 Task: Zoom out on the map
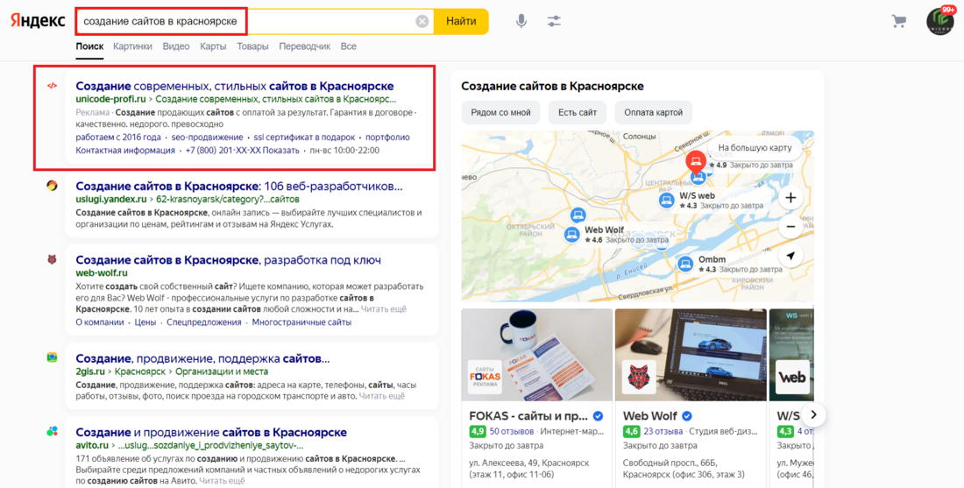[x=790, y=227]
